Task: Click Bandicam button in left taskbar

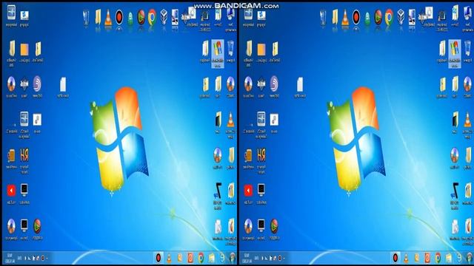Action: coord(158,258)
